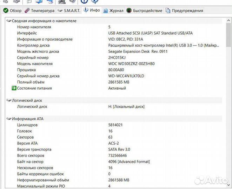Click the value SATA Rev 3.0
The image size is (232, 189).
[119, 149]
